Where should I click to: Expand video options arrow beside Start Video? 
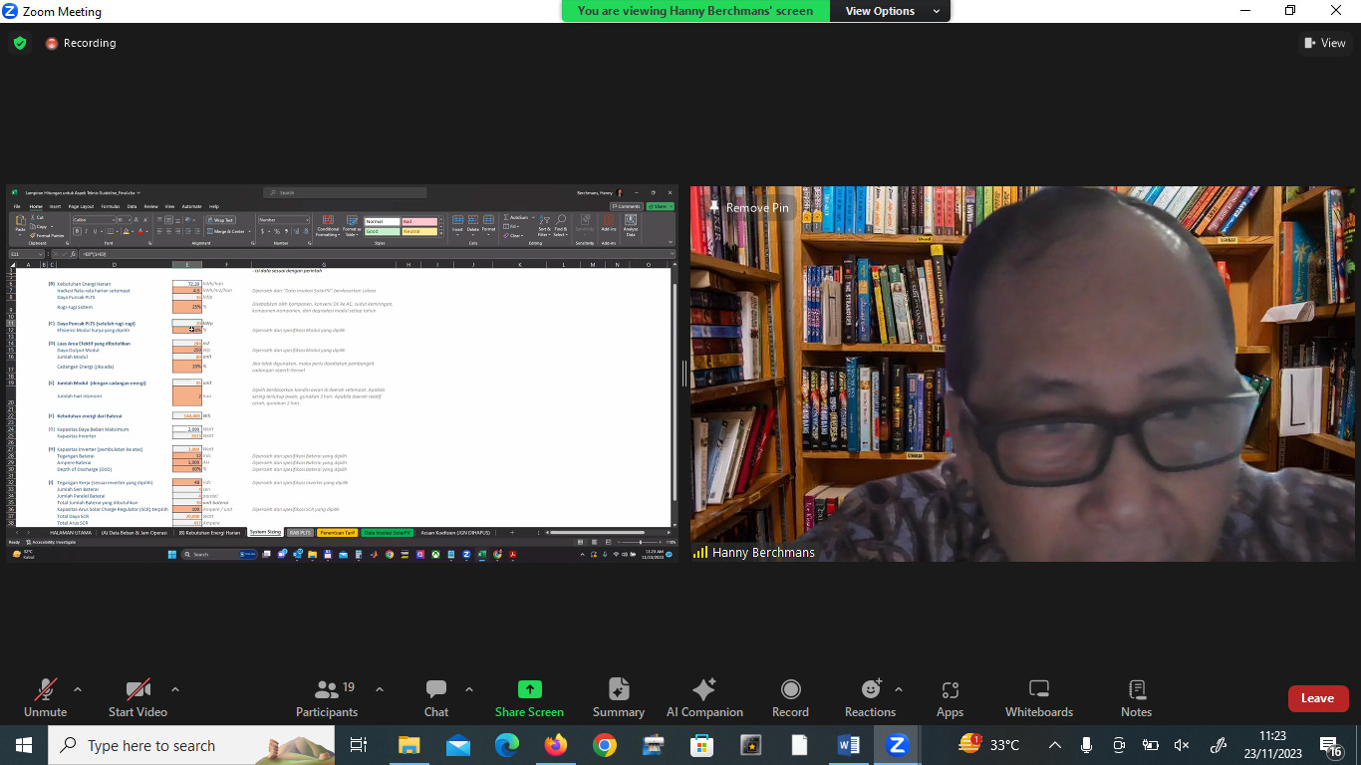(x=175, y=689)
